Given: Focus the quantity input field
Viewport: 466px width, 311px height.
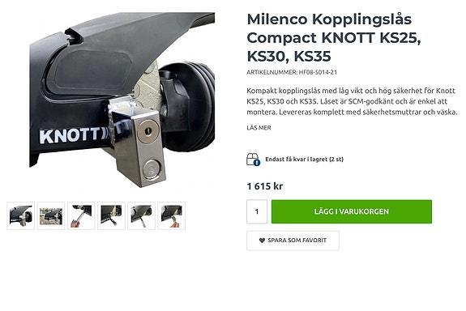Looking at the screenshot, I should [257, 211].
